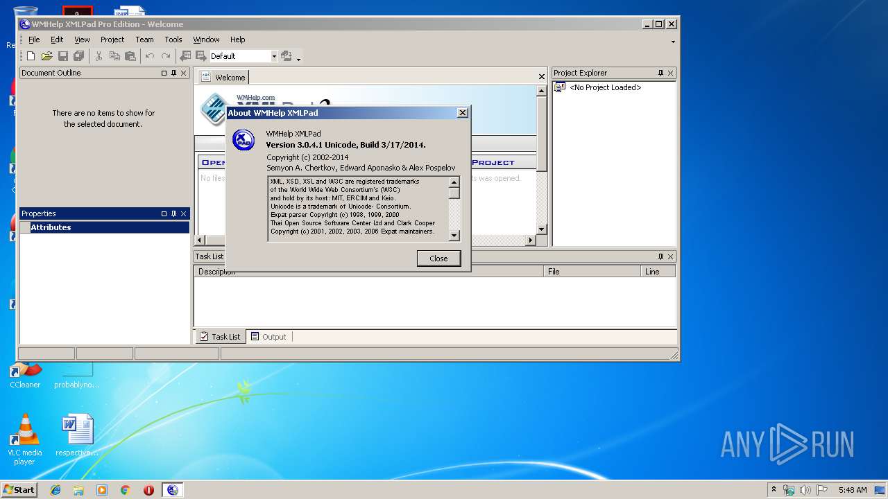The height and width of the screenshot is (499, 888).
Task: Save the current document via toolbar
Action: point(63,56)
